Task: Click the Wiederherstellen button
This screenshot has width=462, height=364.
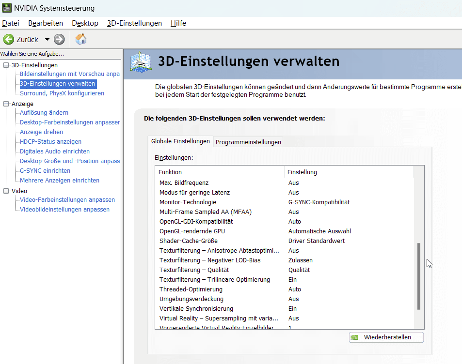Action: 386,337
